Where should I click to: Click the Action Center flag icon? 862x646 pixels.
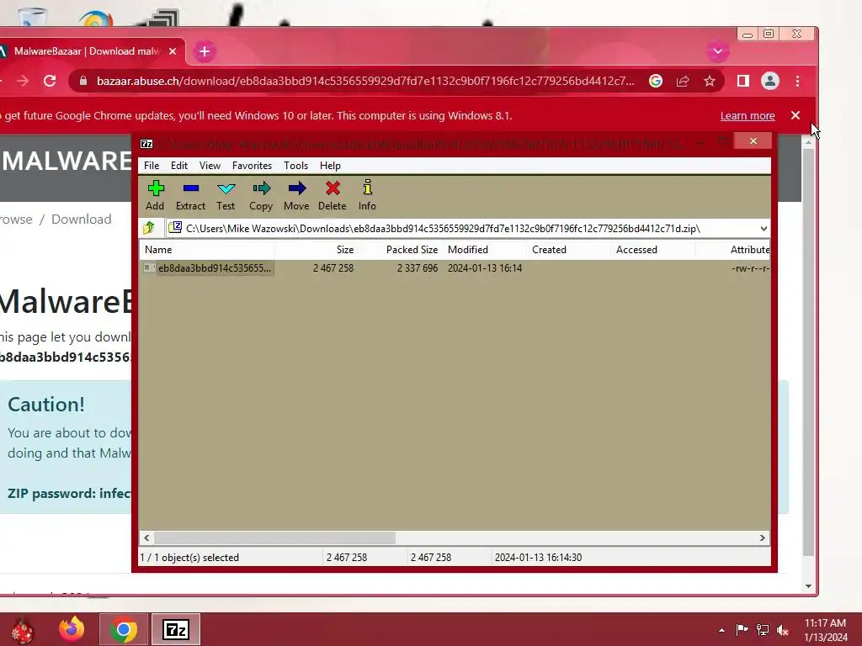pos(742,629)
